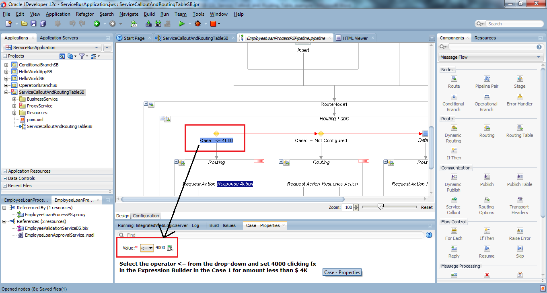
Task: Select the Publish Table component
Action: (520, 180)
